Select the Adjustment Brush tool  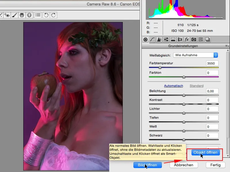pyautogui.click(x=15, y=15)
